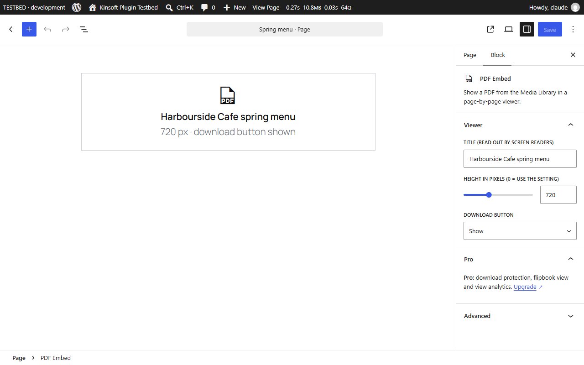Click the back arrow to exit editor

tap(11, 29)
